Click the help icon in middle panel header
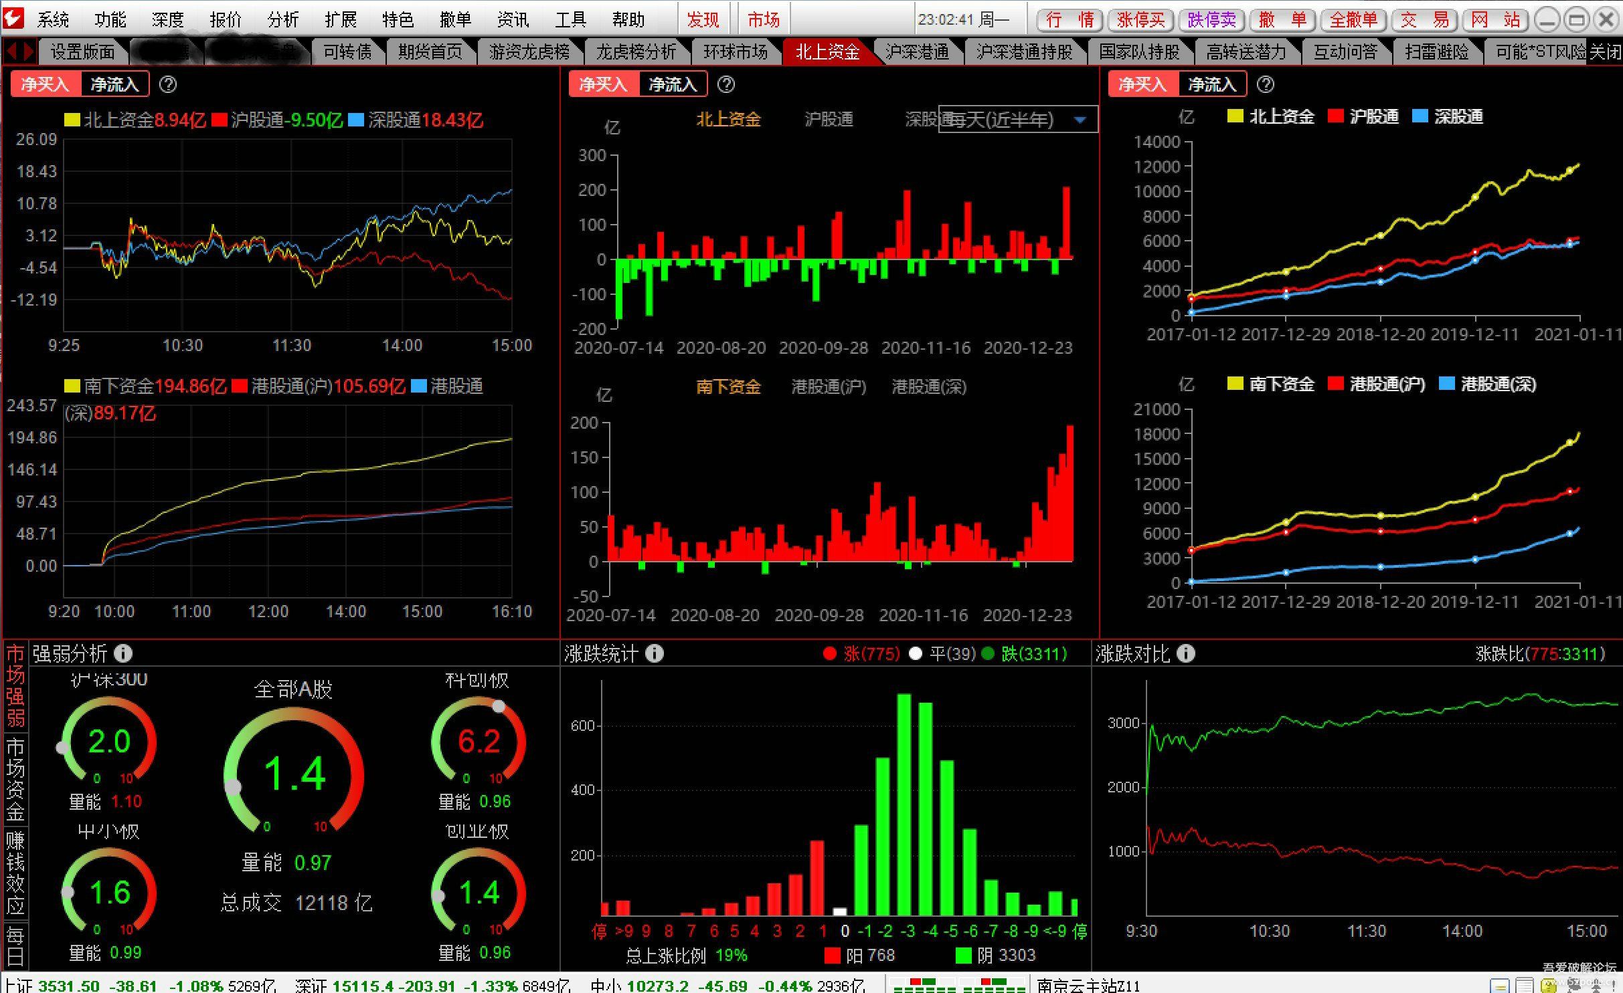The width and height of the screenshot is (1623, 993). click(725, 85)
